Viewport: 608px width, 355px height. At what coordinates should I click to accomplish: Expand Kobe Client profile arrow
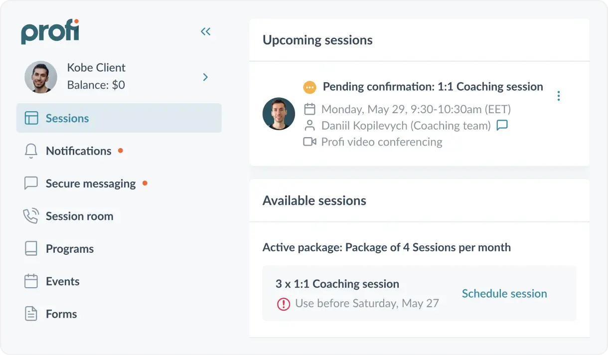(205, 77)
